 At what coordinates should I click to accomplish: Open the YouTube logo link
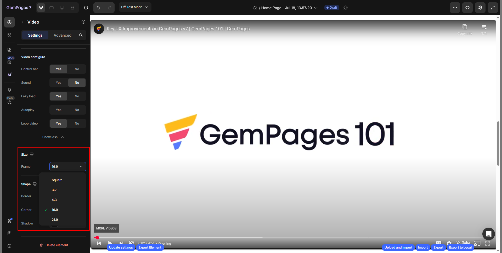pyautogui.click(x=463, y=243)
